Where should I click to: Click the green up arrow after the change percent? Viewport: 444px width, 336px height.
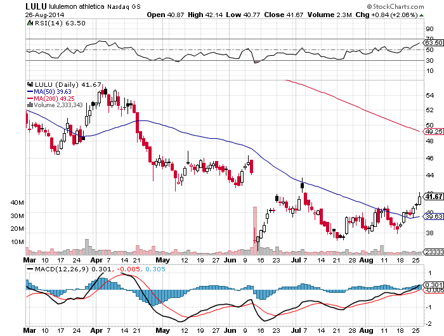422,15
